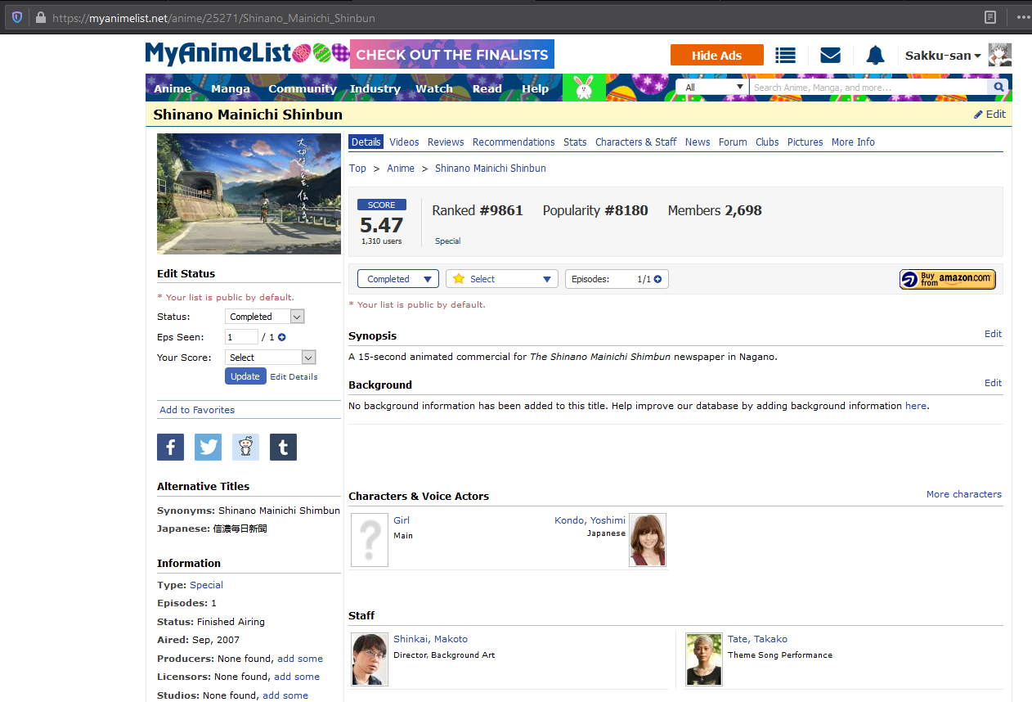This screenshot has height=702, width=1032.
Task: Open the list menu icon
Action: [785, 56]
